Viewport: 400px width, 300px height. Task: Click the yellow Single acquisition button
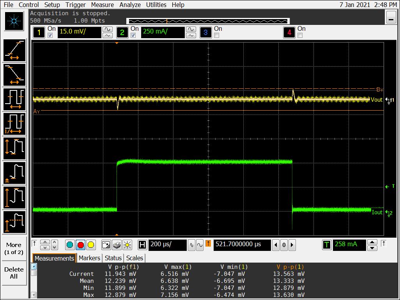[x=91, y=245]
